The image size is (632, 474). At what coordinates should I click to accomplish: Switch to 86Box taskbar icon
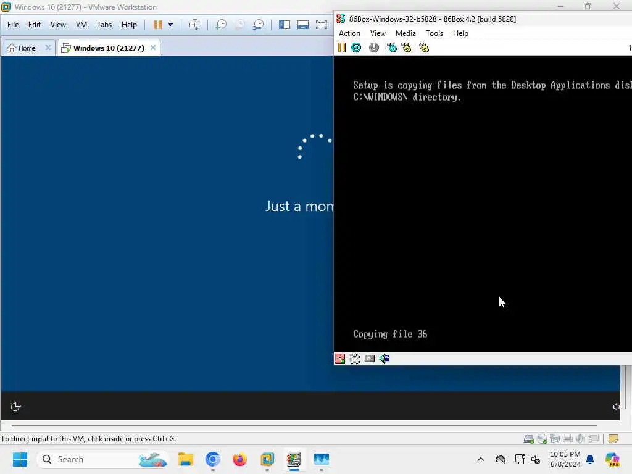click(294, 459)
